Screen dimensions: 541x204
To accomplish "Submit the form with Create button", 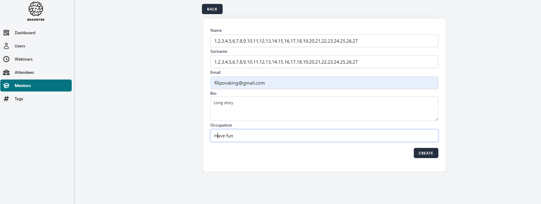I will [x=426, y=153].
